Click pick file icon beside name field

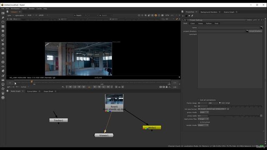[x=262, y=27]
